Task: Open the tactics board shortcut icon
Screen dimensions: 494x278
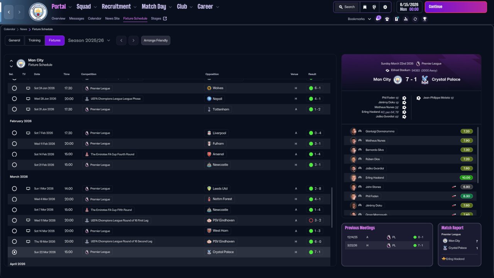Action: point(396,19)
